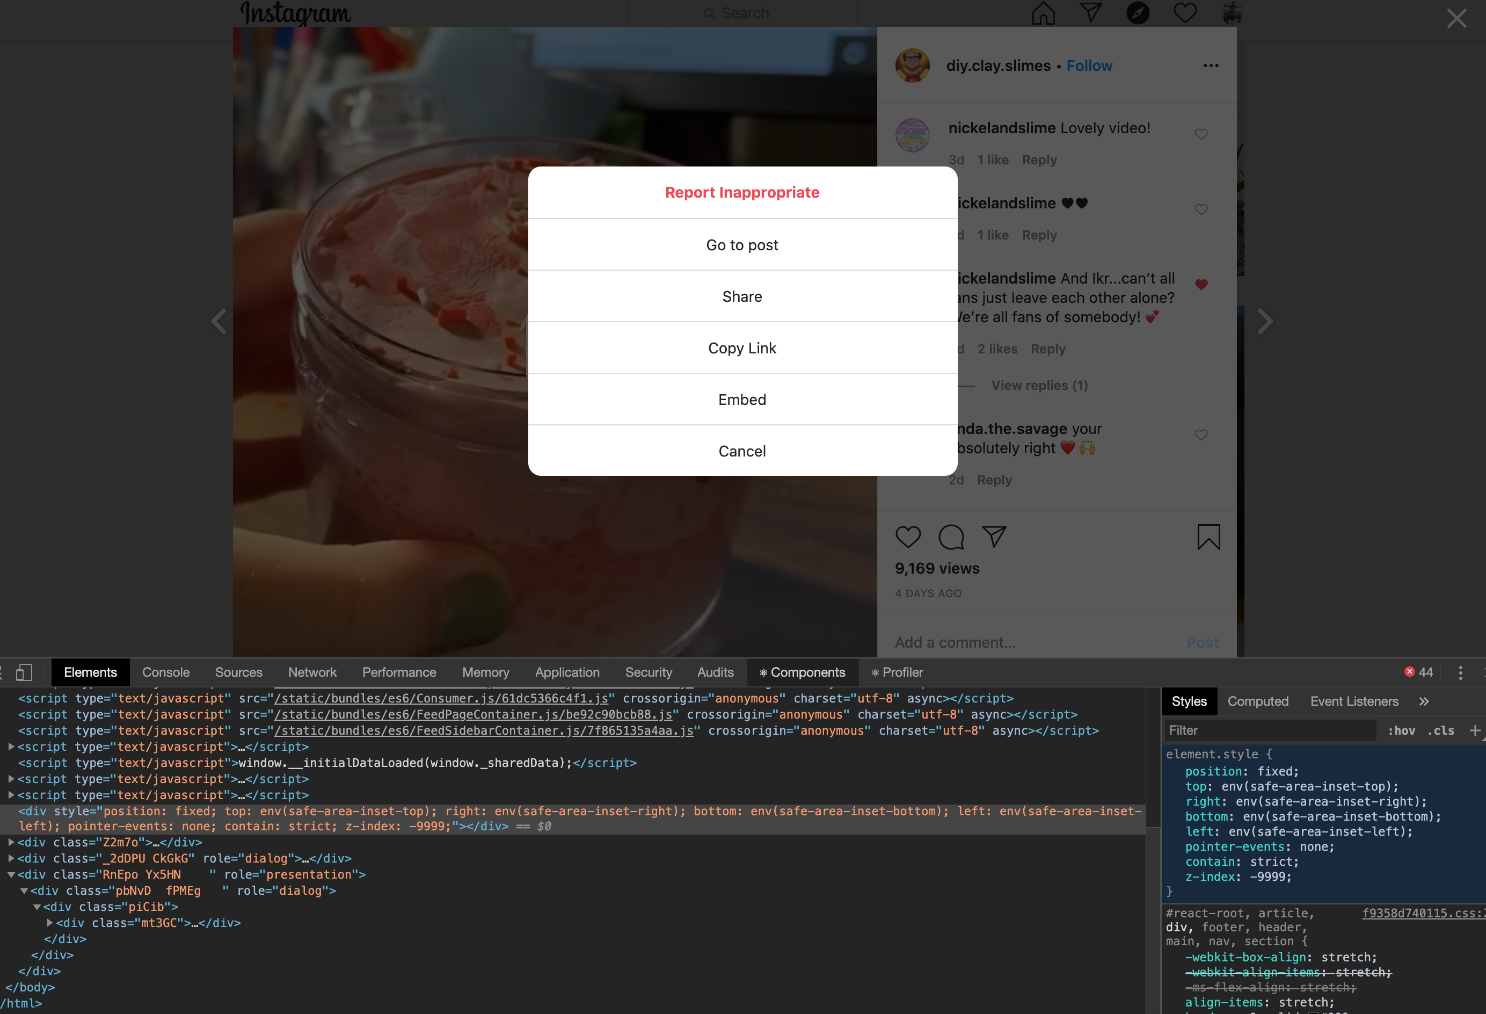
Task: Expand hidden Styles pane tabs via chevron
Action: [1424, 701]
